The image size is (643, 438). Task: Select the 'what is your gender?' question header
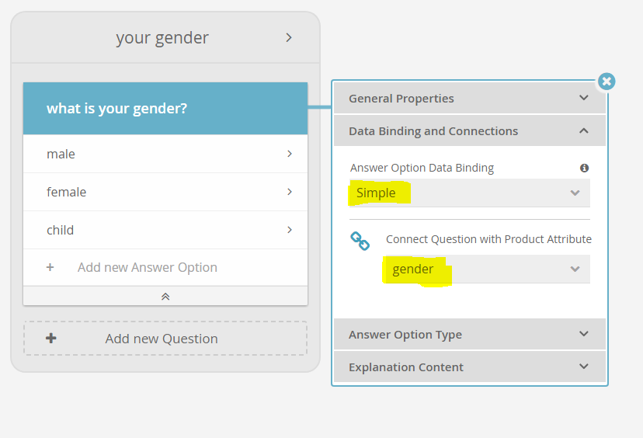(x=165, y=108)
